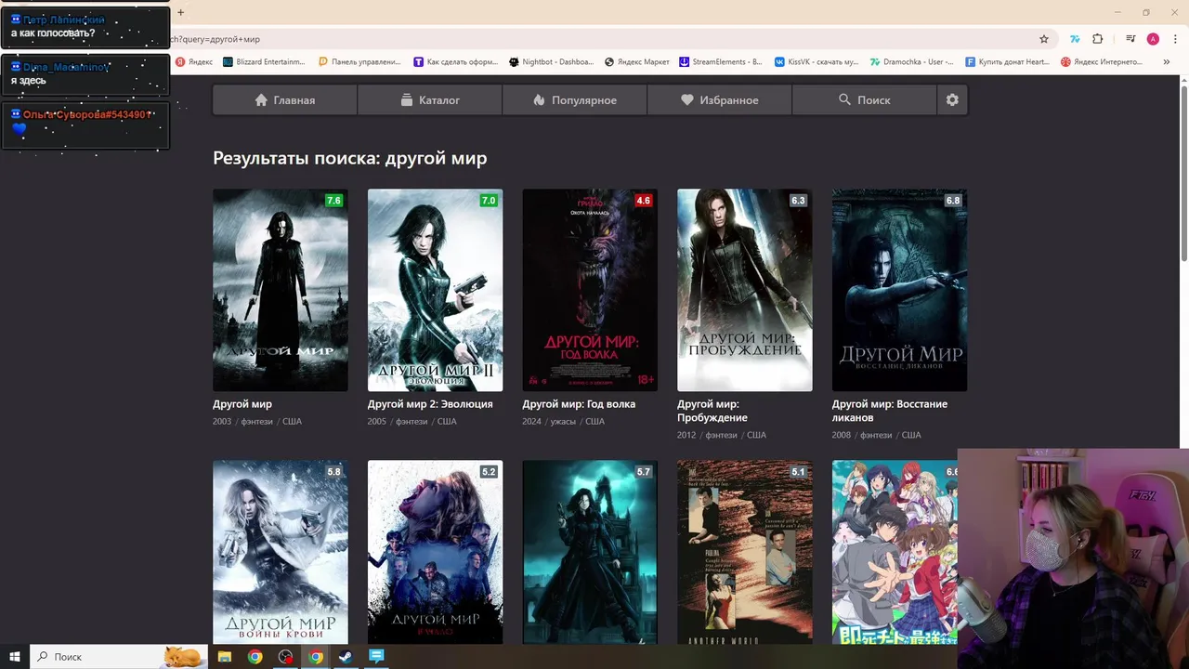Viewport: 1189px width, 669px height.
Task: Click the poster rated 5.2
Action: pyautogui.click(x=435, y=552)
